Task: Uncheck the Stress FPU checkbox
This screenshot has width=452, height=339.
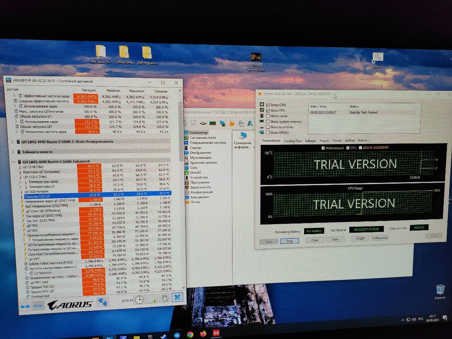Action: [x=268, y=110]
